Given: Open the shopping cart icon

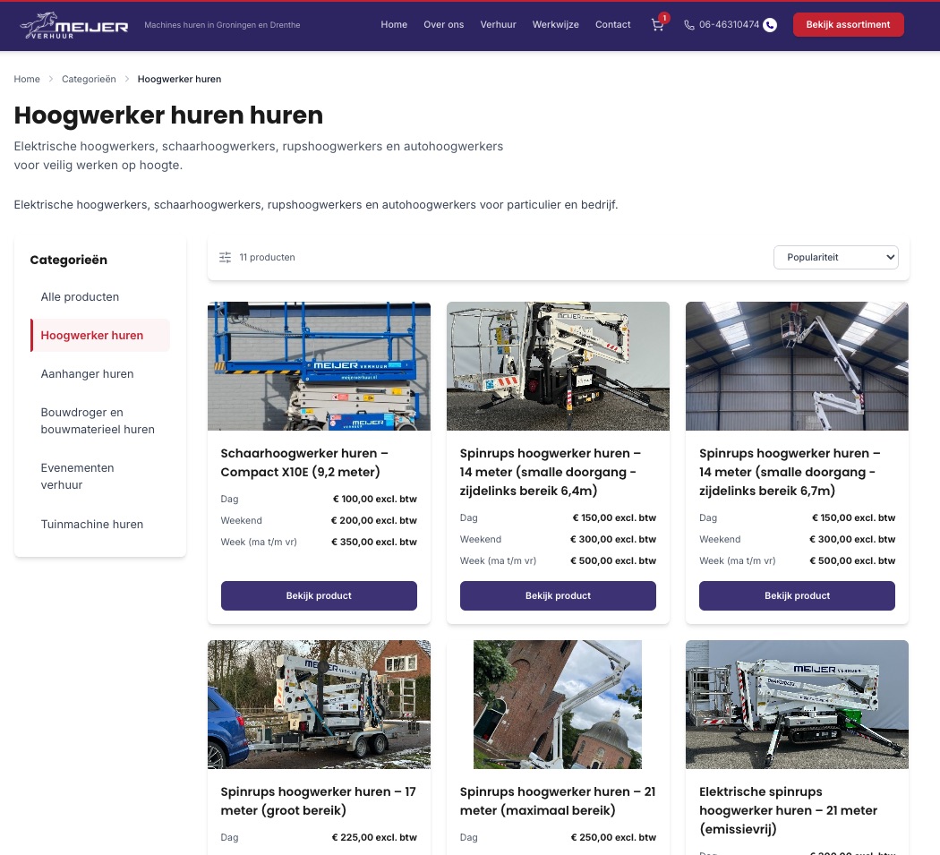Looking at the screenshot, I should coord(658,24).
